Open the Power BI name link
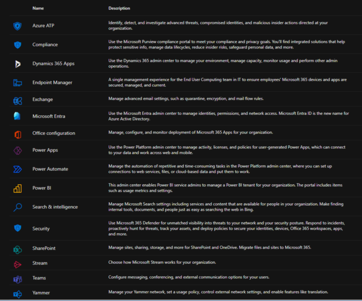The height and width of the screenshot is (301, 362). coord(42,188)
